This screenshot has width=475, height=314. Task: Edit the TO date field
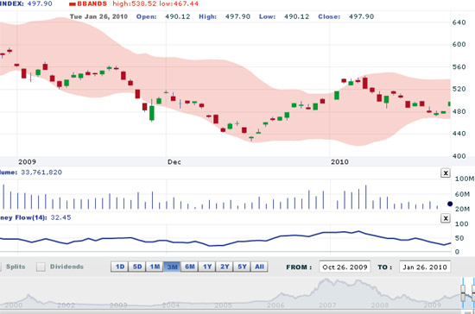425,267
